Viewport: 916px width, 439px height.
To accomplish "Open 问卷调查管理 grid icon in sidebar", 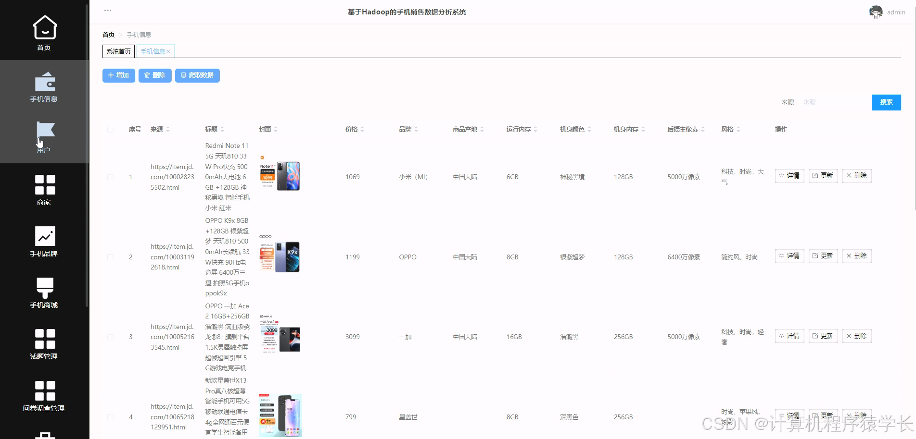I will 45,390.
